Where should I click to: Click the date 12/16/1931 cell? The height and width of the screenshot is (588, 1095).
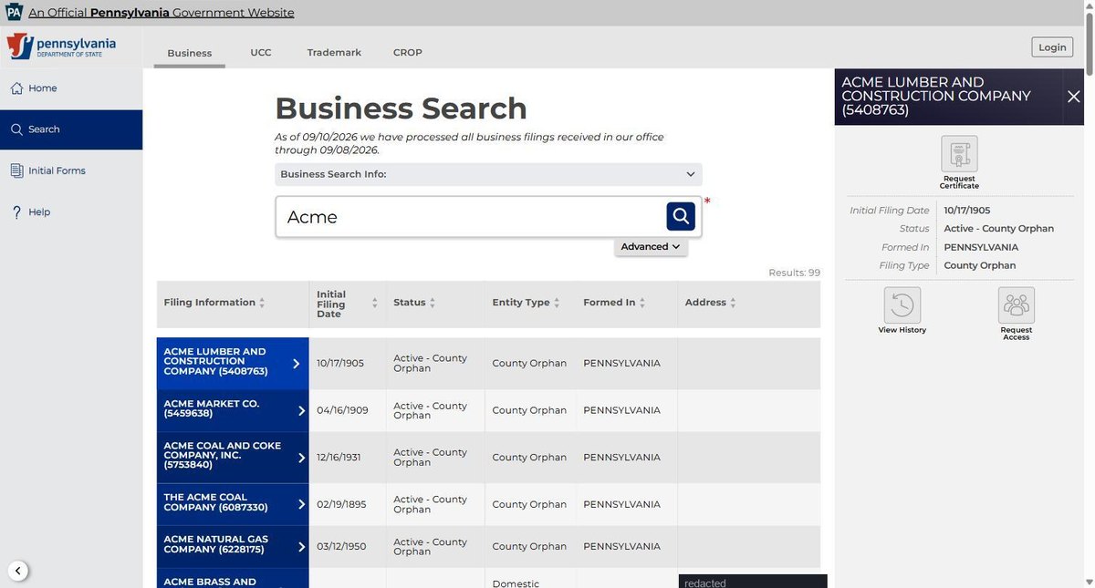339,458
